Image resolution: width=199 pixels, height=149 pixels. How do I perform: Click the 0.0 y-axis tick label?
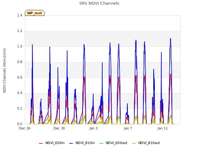coord(20,124)
